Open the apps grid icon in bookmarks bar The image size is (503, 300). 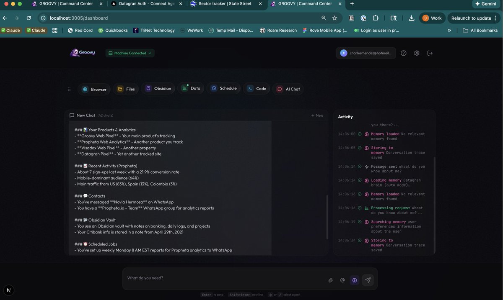click(x=55, y=30)
